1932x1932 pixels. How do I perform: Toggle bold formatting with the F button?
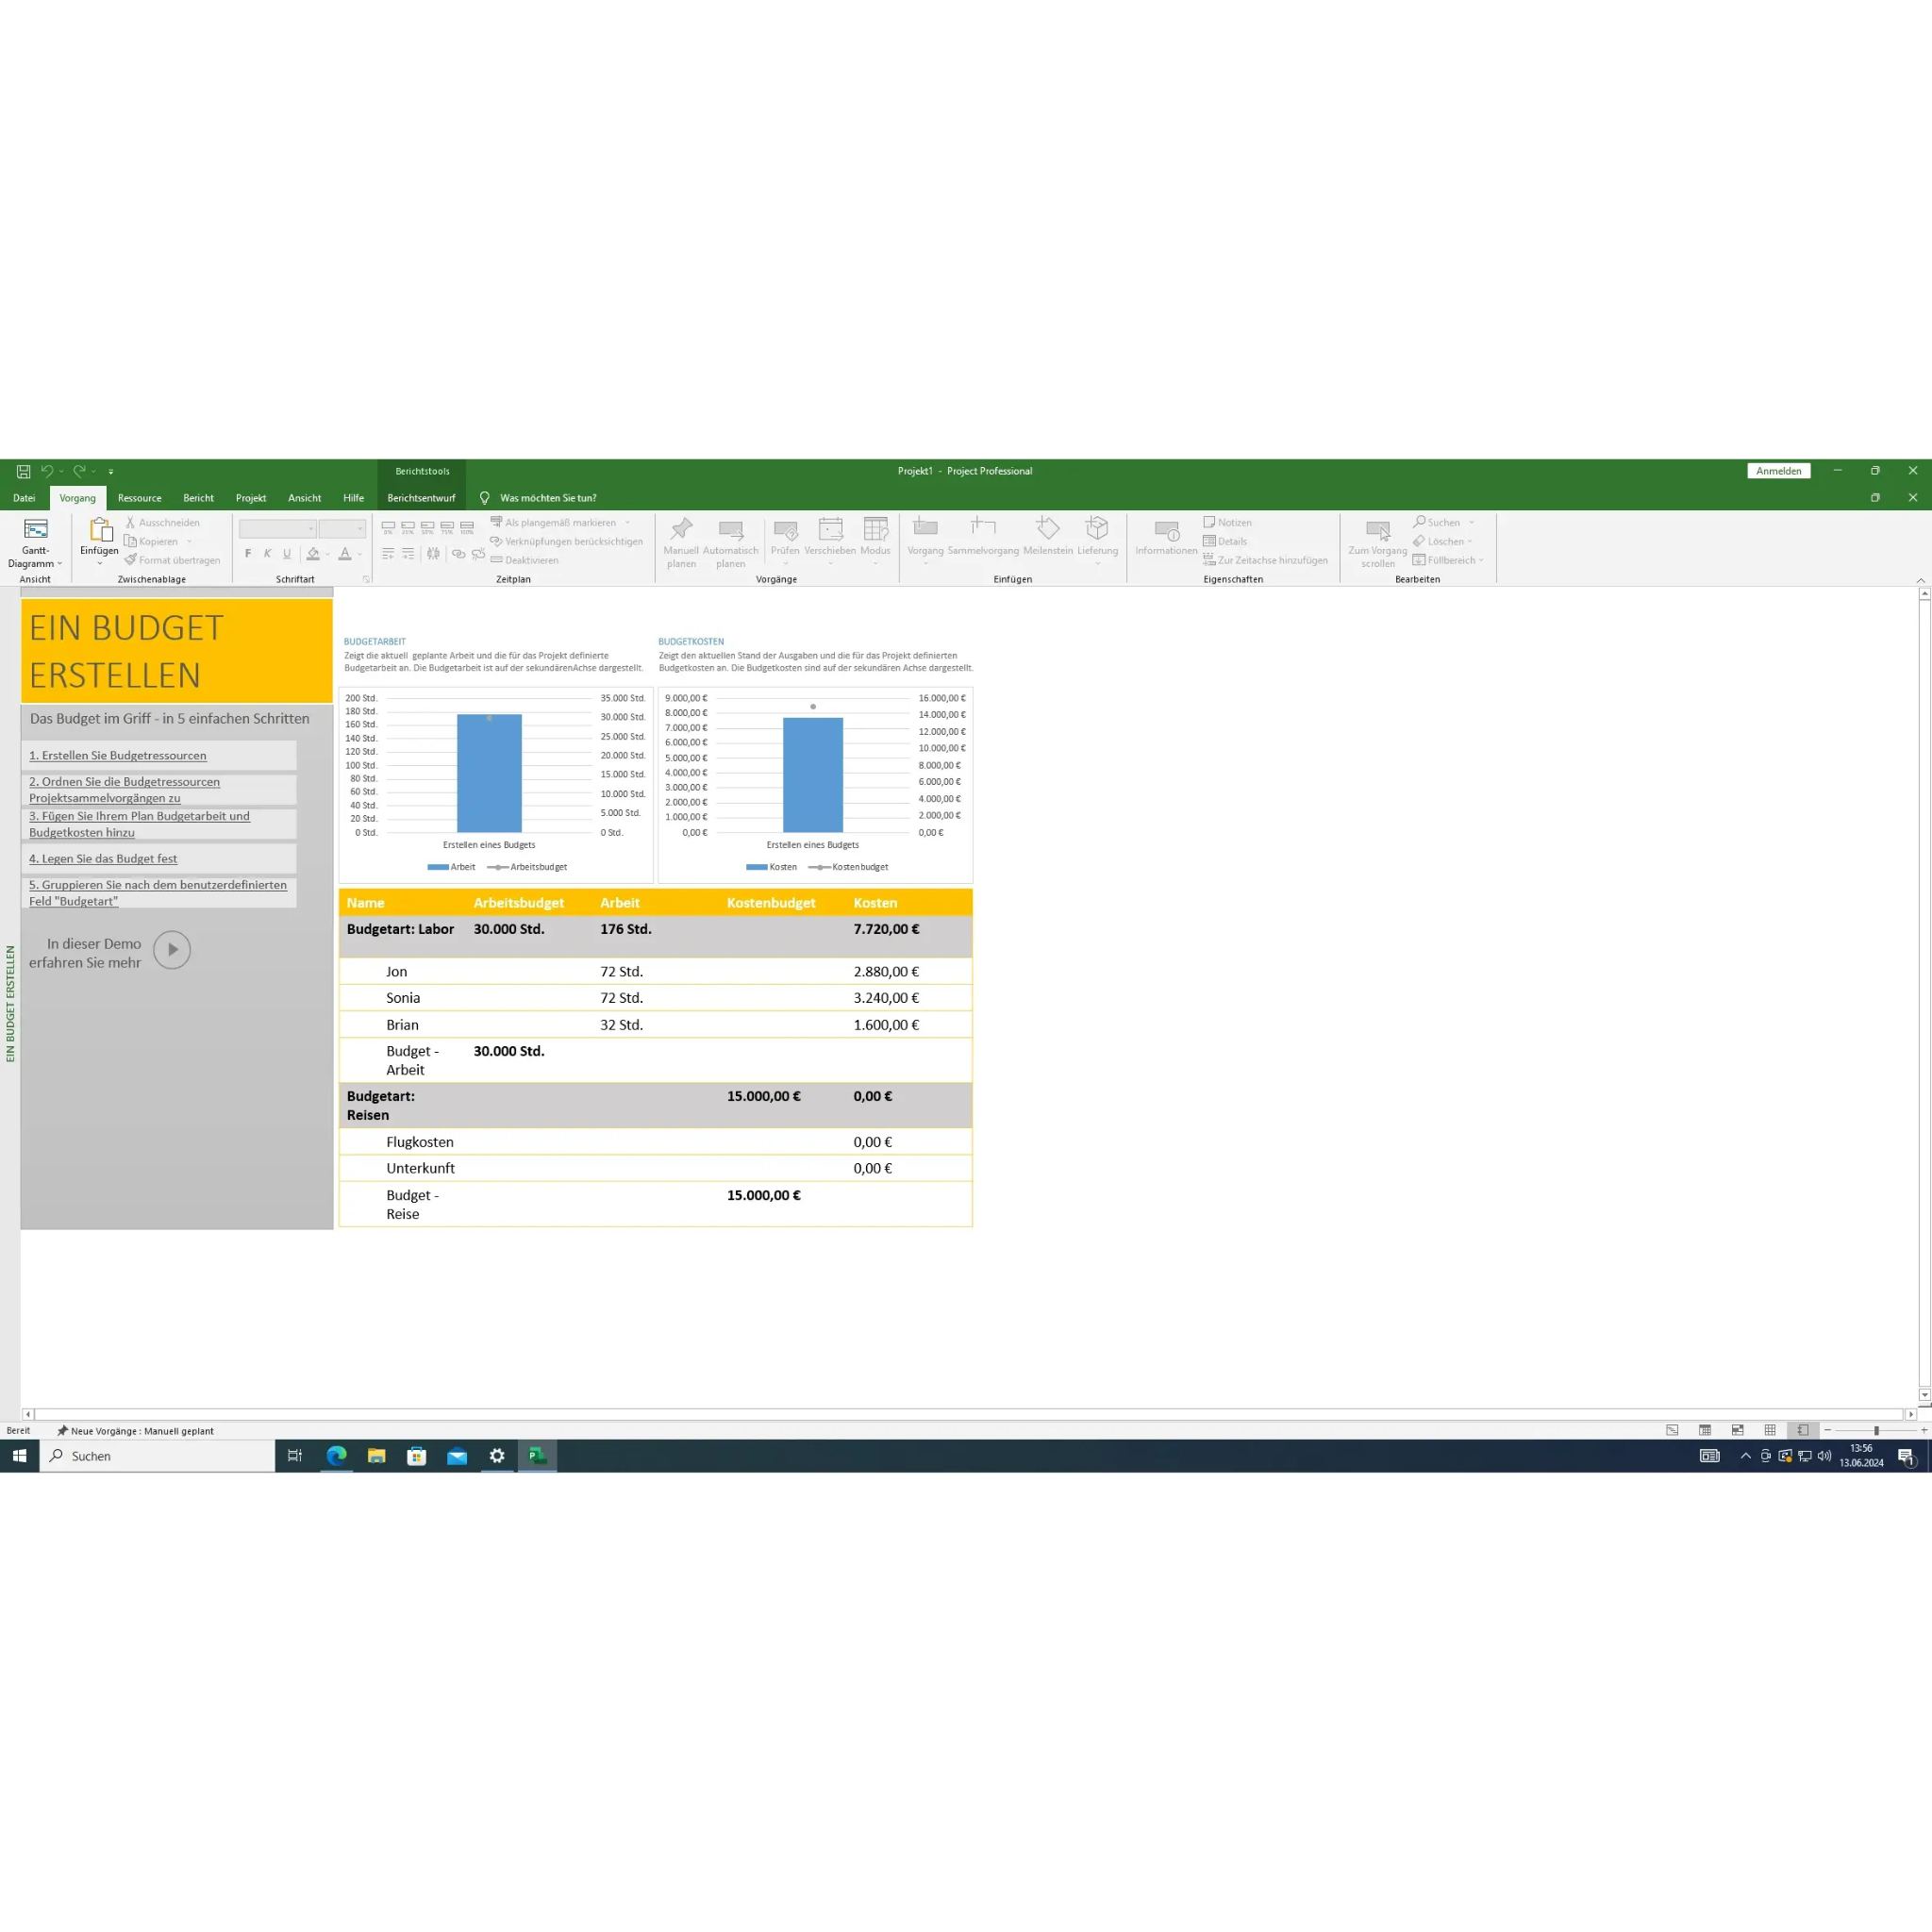(247, 553)
